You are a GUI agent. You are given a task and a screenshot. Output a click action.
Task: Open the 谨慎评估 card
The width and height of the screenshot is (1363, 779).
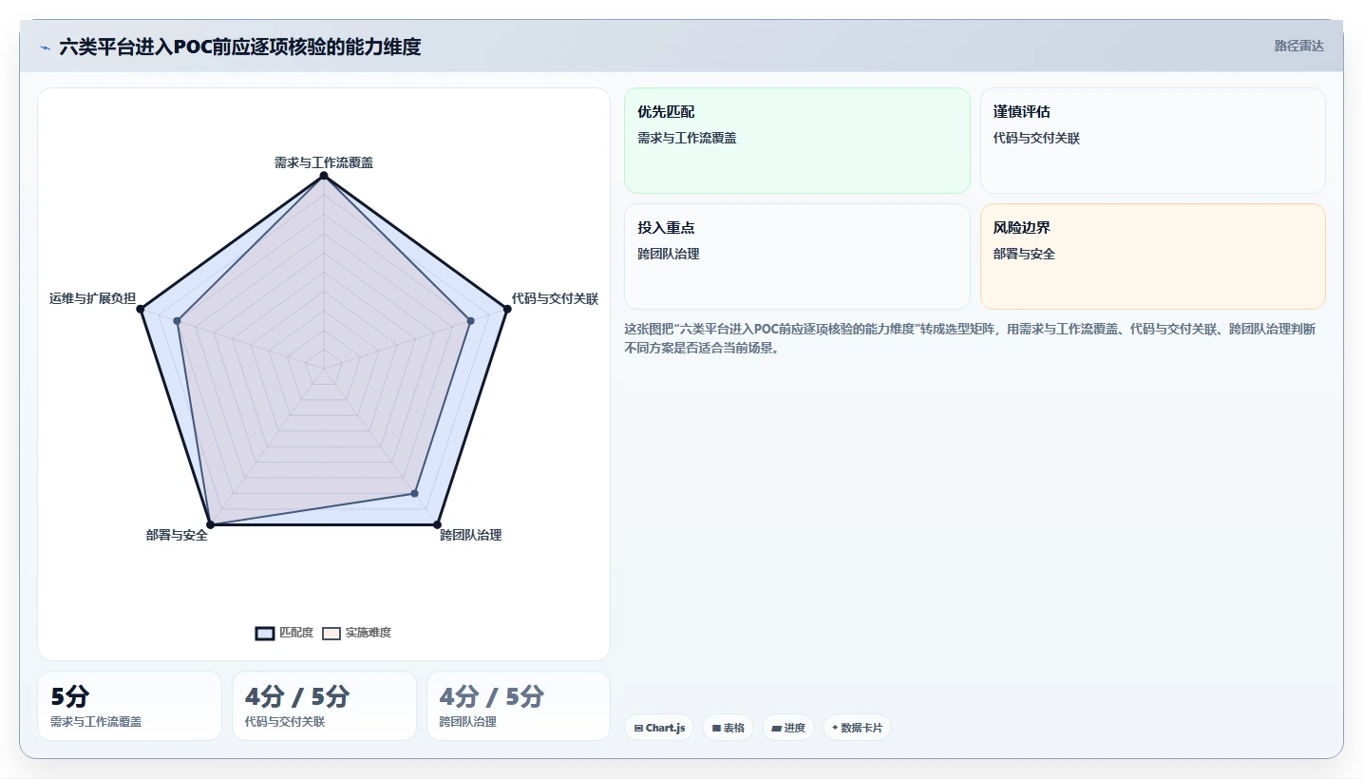(1152, 141)
